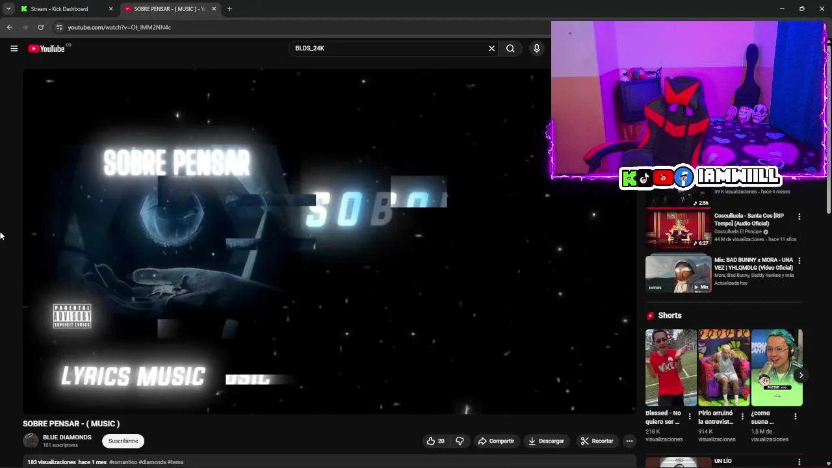832x468 pixels.
Task: Start voice search with the microphone icon
Action: (x=536, y=48)
